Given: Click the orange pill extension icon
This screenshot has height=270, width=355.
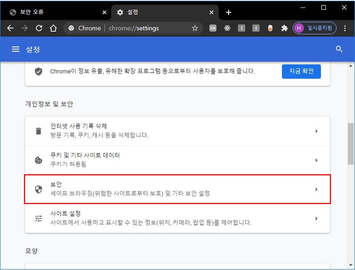Looking at the screenshot, I should point(270,28).
